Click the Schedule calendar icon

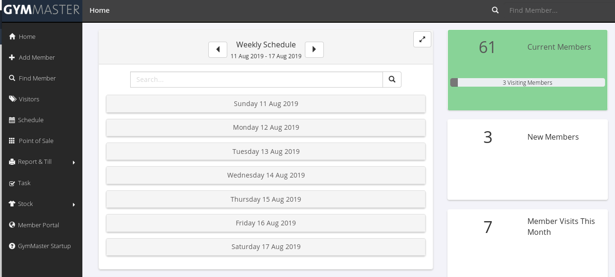click(12, 120)
